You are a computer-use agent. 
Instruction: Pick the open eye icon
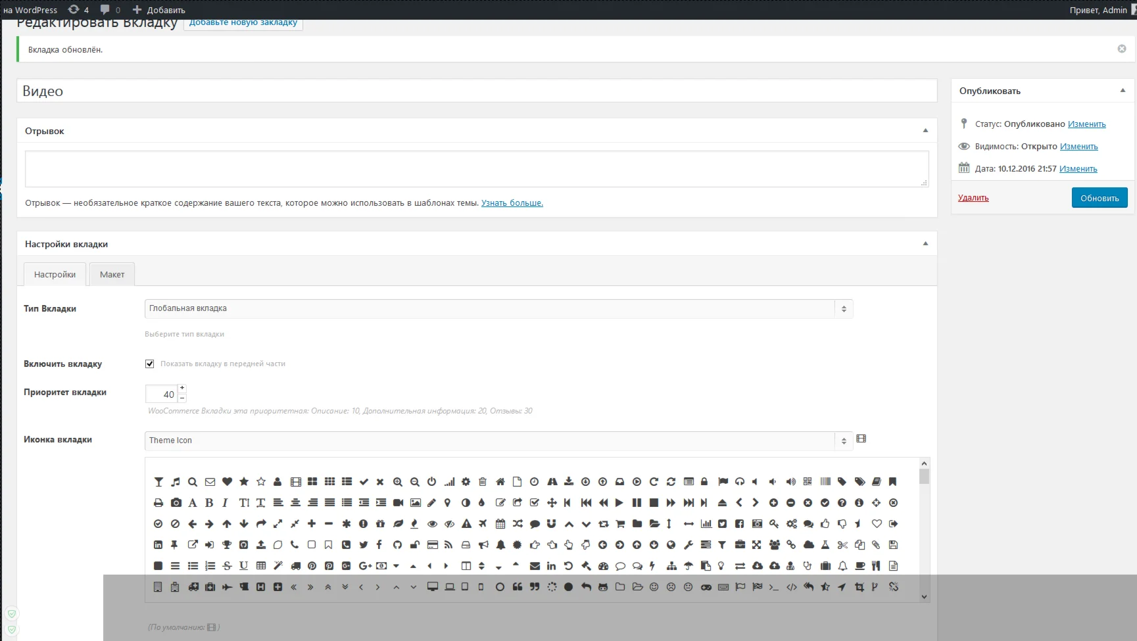click(x=432, y=524)
